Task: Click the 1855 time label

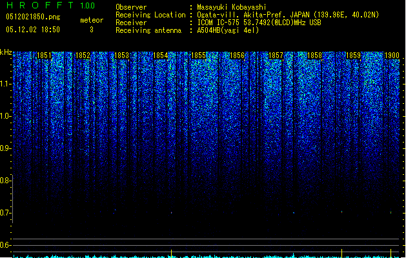Action: (x=199, y=55)
